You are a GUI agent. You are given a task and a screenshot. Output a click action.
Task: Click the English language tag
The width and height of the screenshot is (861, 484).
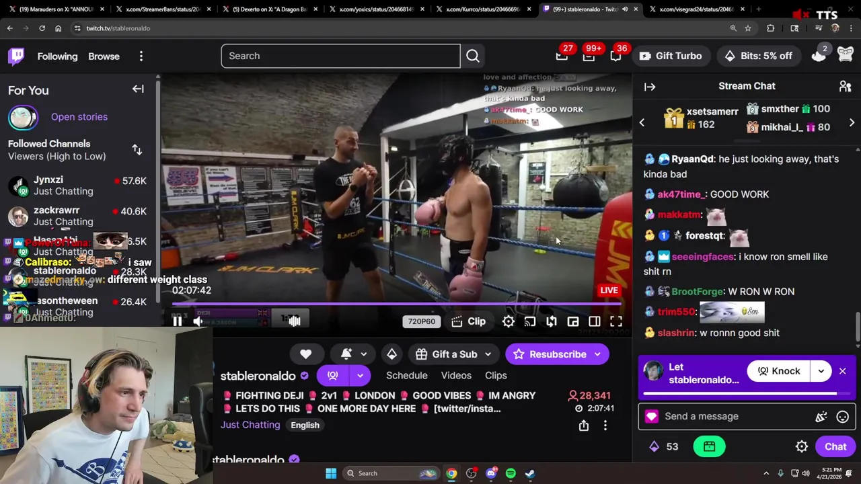(x=305, y=425)
